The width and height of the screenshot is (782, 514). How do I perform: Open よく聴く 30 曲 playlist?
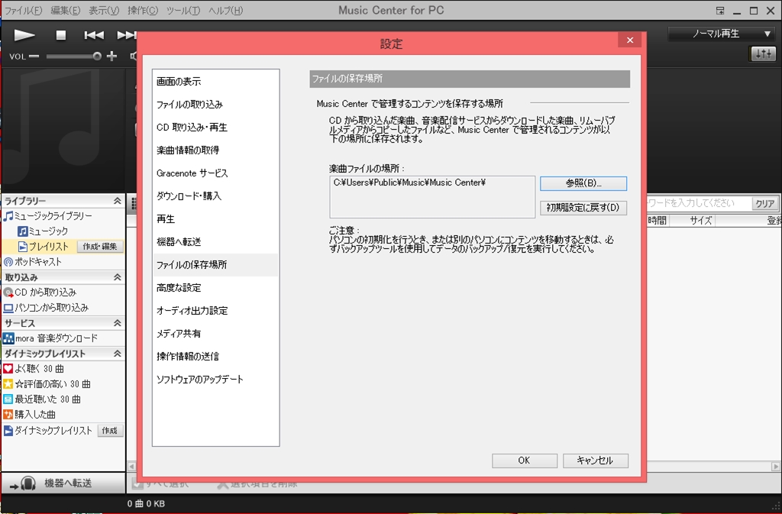point(34,369)
